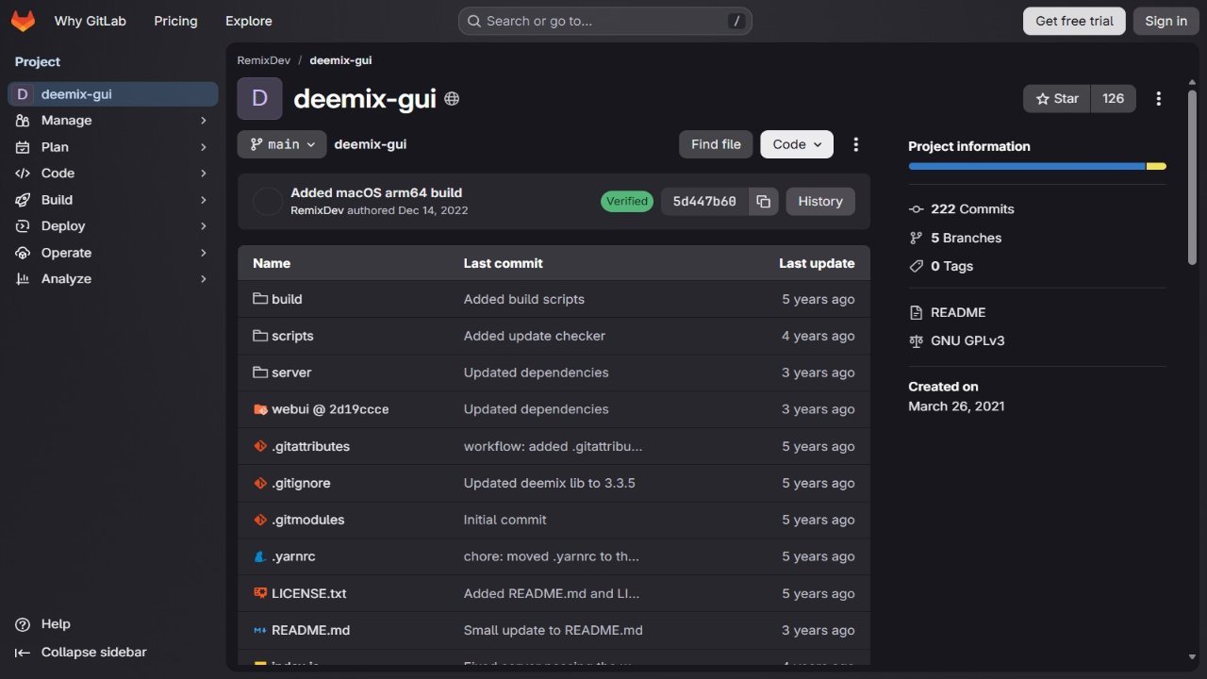Click the Find file button
Viewport: 1207px width, 679px height.
click(716, 144)
